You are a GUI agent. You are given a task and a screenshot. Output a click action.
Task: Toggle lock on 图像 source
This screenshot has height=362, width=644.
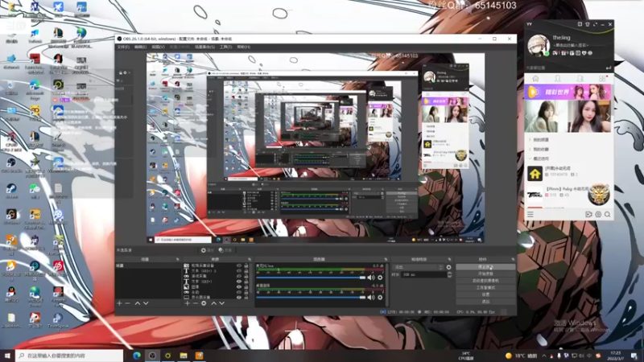point(246,287)
